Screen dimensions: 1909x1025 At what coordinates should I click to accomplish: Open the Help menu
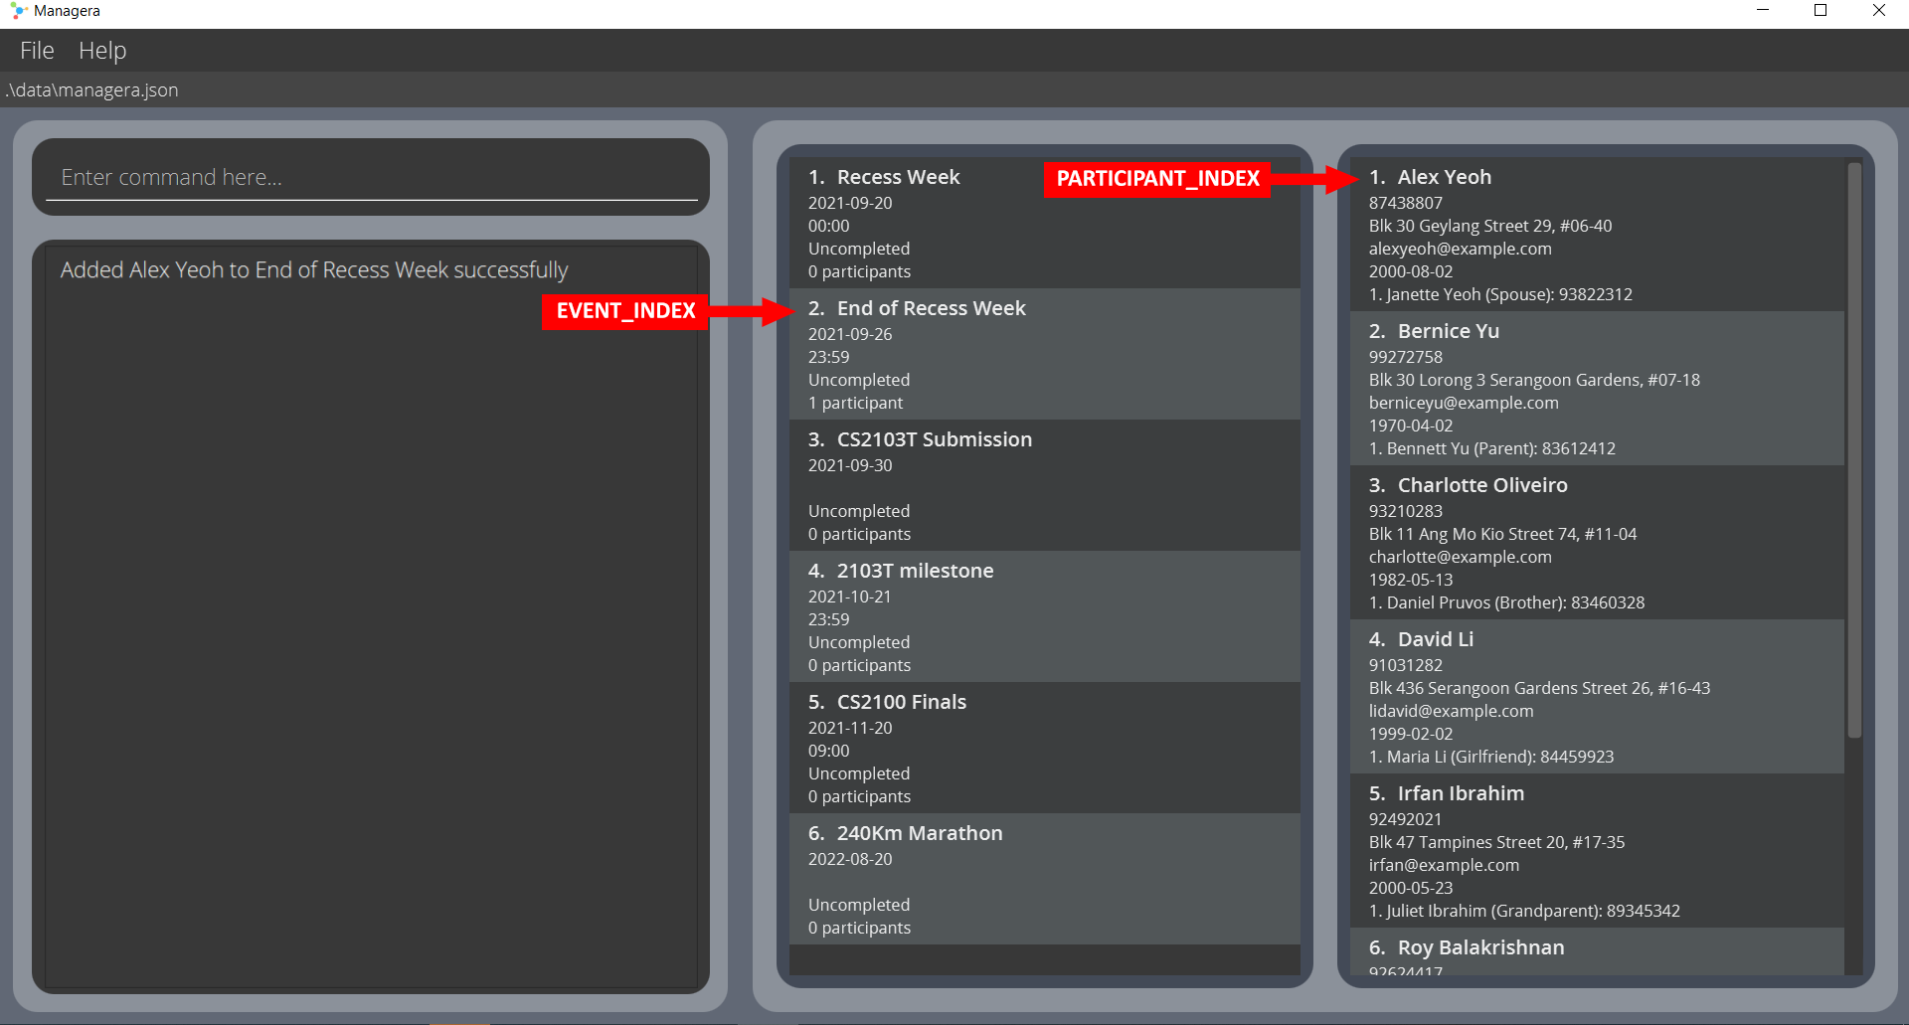(102, 50)
